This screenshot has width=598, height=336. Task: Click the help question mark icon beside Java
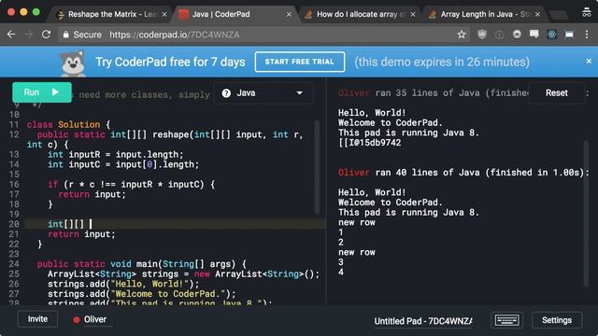pos(226,93)
